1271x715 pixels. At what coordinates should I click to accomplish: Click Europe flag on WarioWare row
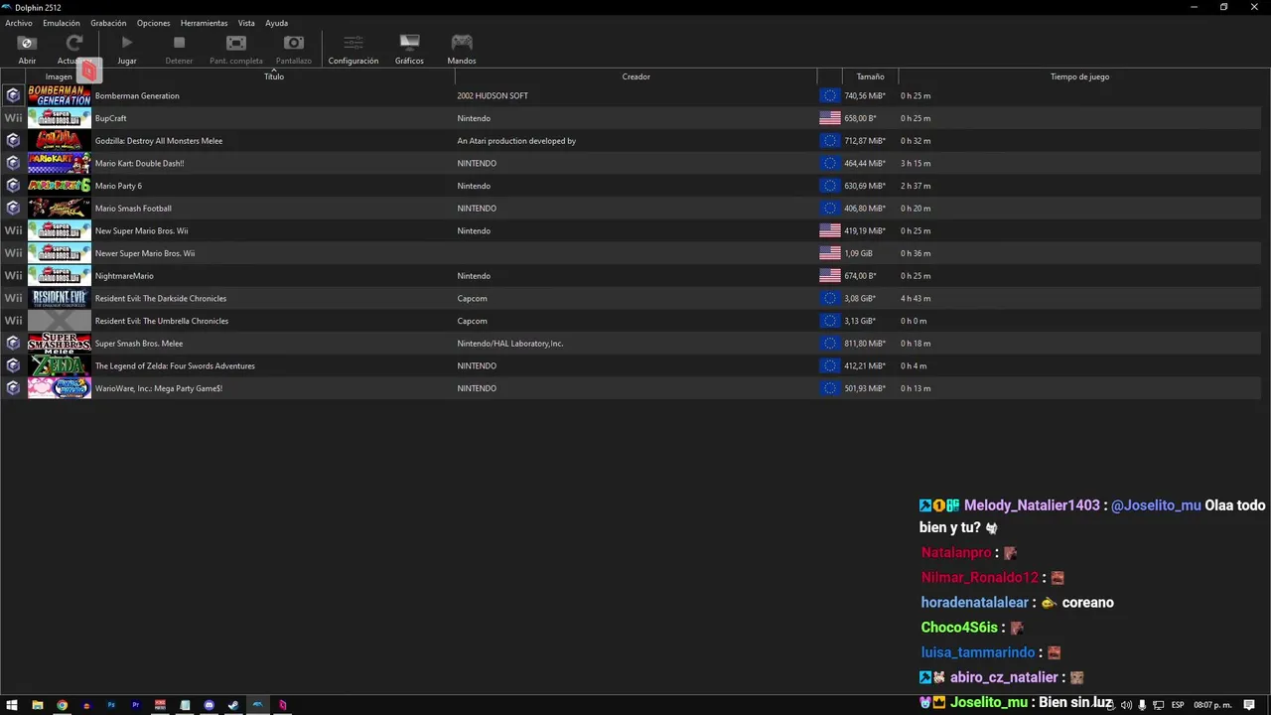pos(830,388)
